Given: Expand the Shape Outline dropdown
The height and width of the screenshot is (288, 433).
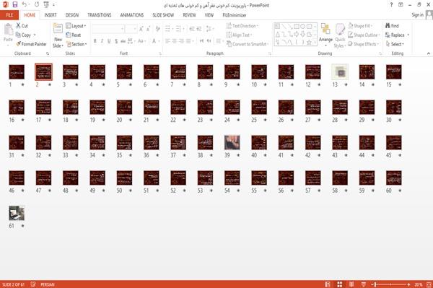Looking at the screenshot, I should [364, 35].
